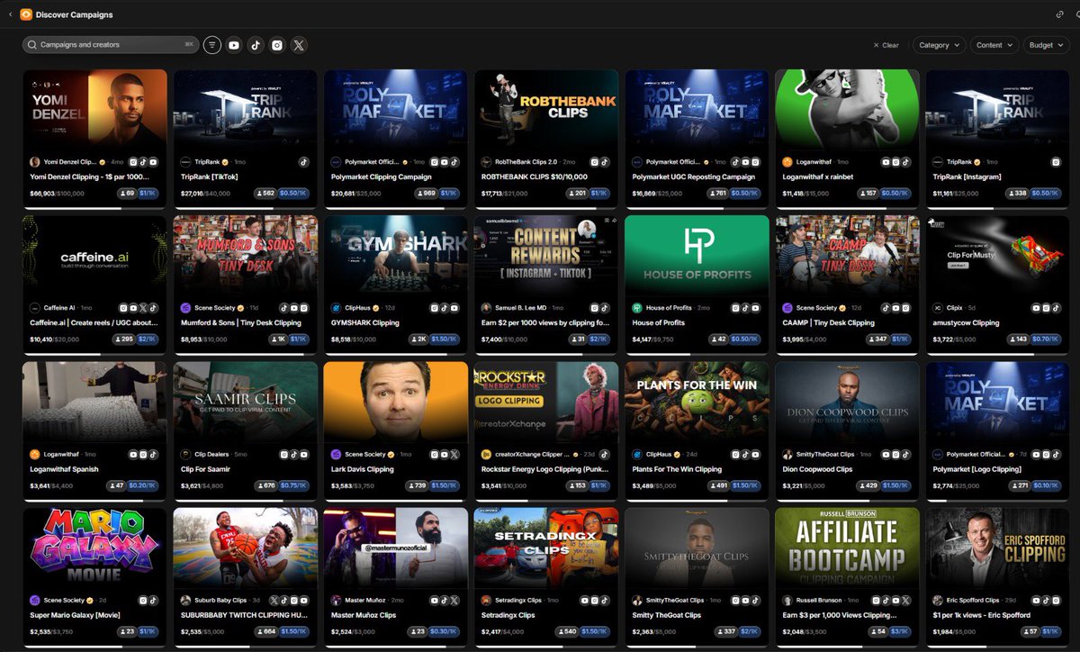Open Dion Coopwood Clips title
The height and width of the screenshot is (652, 1080).
[817, 469]
